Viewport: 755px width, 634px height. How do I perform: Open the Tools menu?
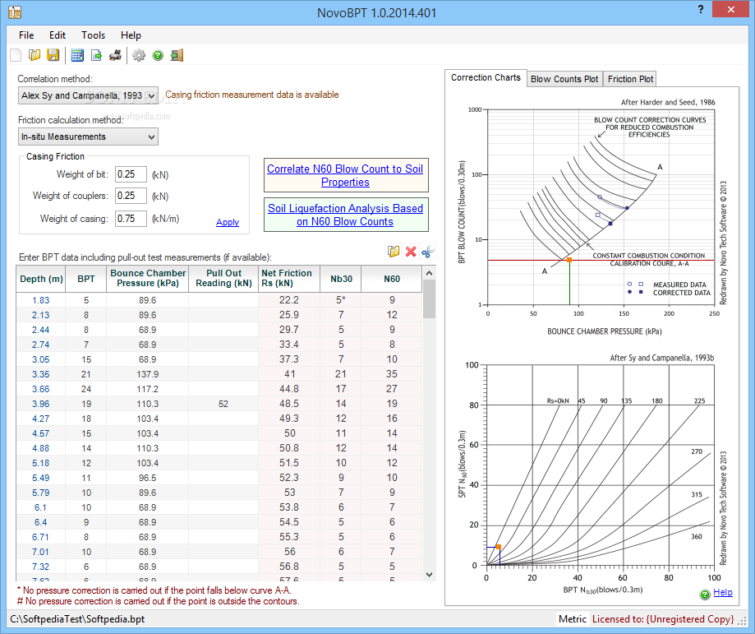pos(93,35)
